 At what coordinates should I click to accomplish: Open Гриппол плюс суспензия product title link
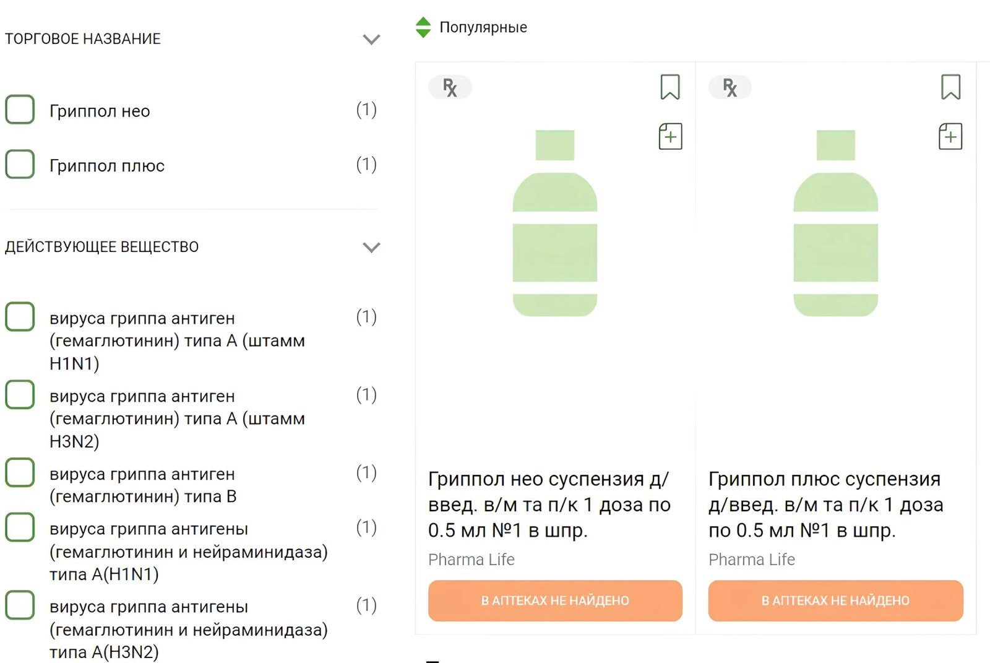[826, 505]
